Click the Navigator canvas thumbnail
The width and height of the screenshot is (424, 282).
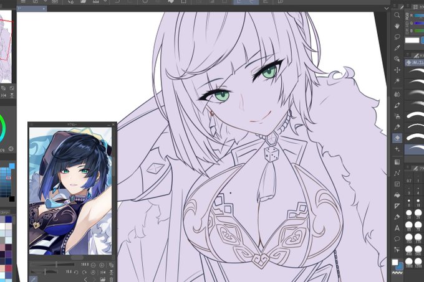[x=6, y=47]
